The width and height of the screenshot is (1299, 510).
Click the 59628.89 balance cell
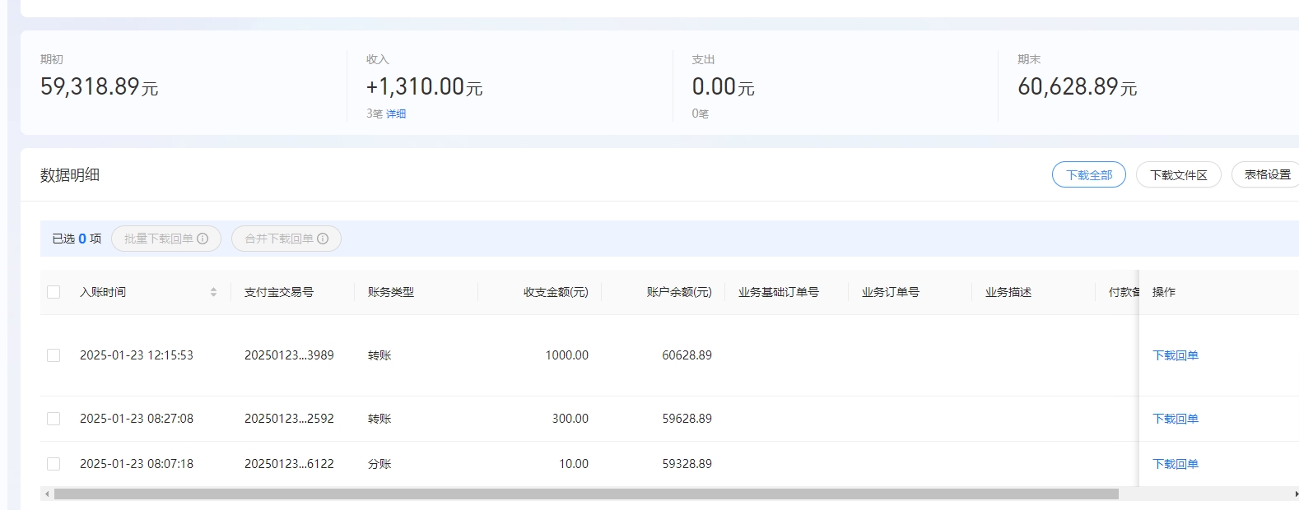(x=687, y=419)
